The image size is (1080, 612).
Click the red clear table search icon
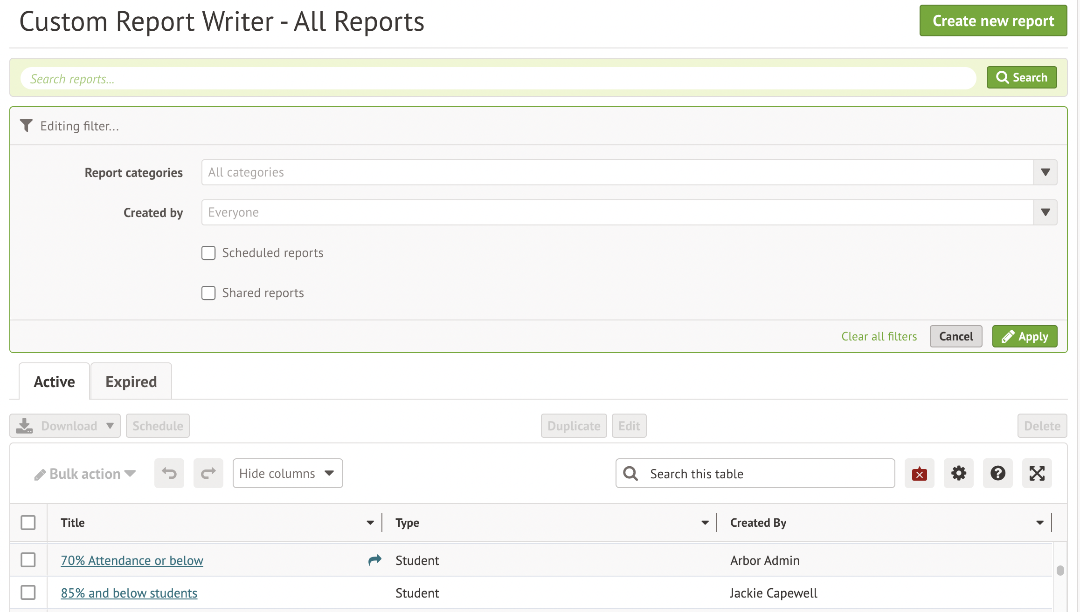(x=919, y=473)
